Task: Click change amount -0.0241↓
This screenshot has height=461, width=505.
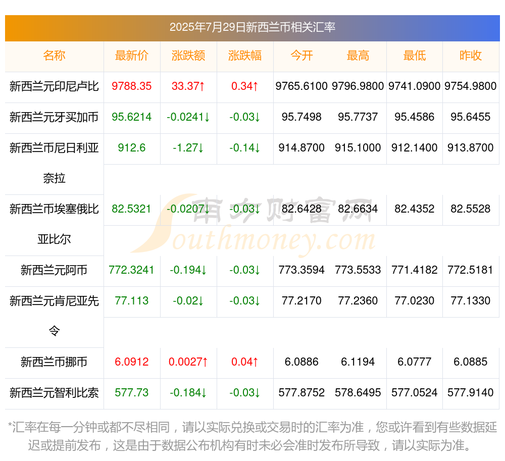Action: [x=188, y=117]
